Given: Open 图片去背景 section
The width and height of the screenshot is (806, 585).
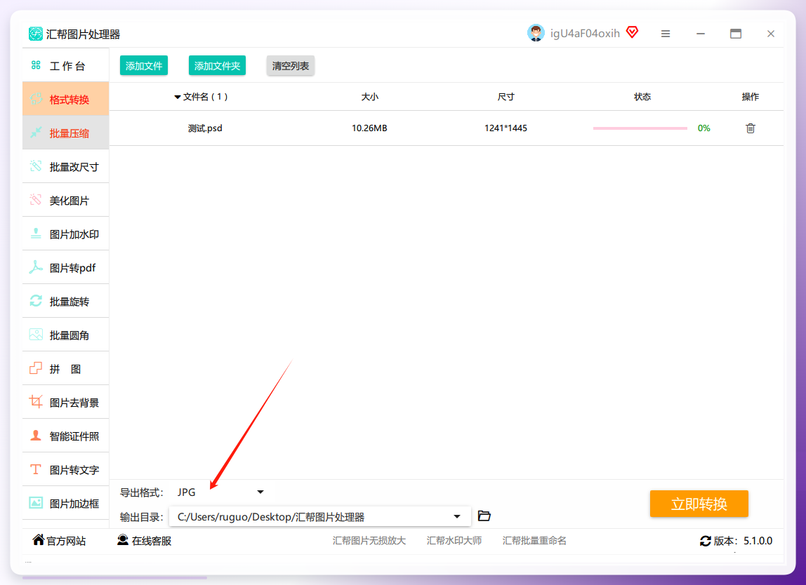Looking at the screenshot, I should [x=66, y=402].
